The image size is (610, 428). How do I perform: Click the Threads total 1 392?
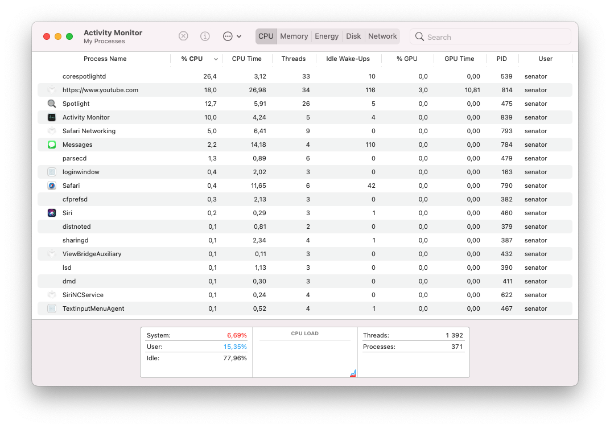(x=455, y=335)
